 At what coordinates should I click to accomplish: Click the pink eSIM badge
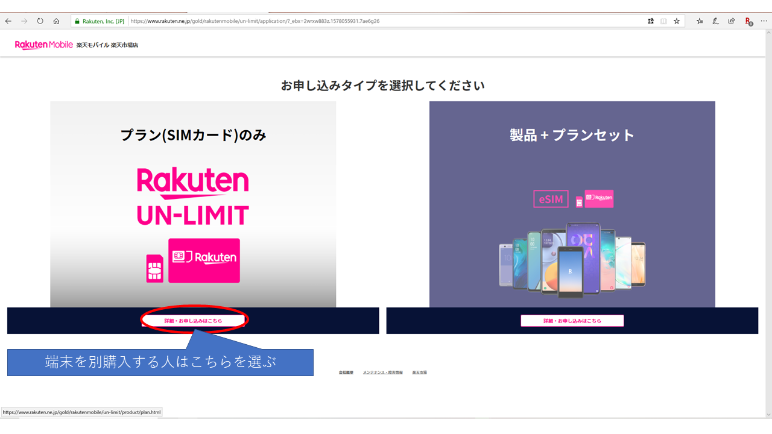click(551, 199)
